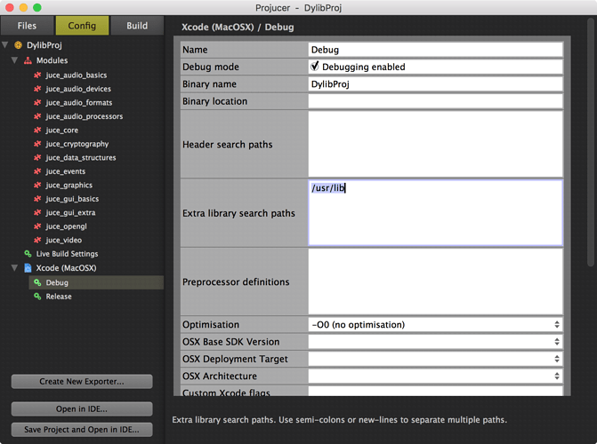Click the Name input field
The height and width of the screenshot is (444, 597).
435,50
